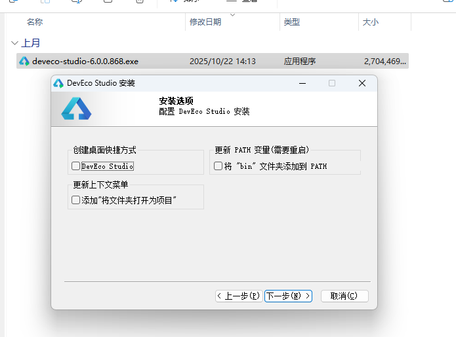Minimize the DevEco Studio installer window

pos(302,83)
